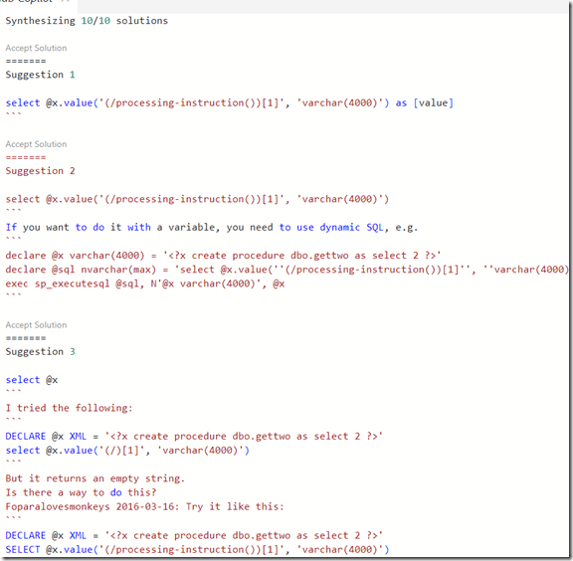Click Accept Solution above Suggestion 2
This screenshot has width=573, height=561.
(36, 144)
